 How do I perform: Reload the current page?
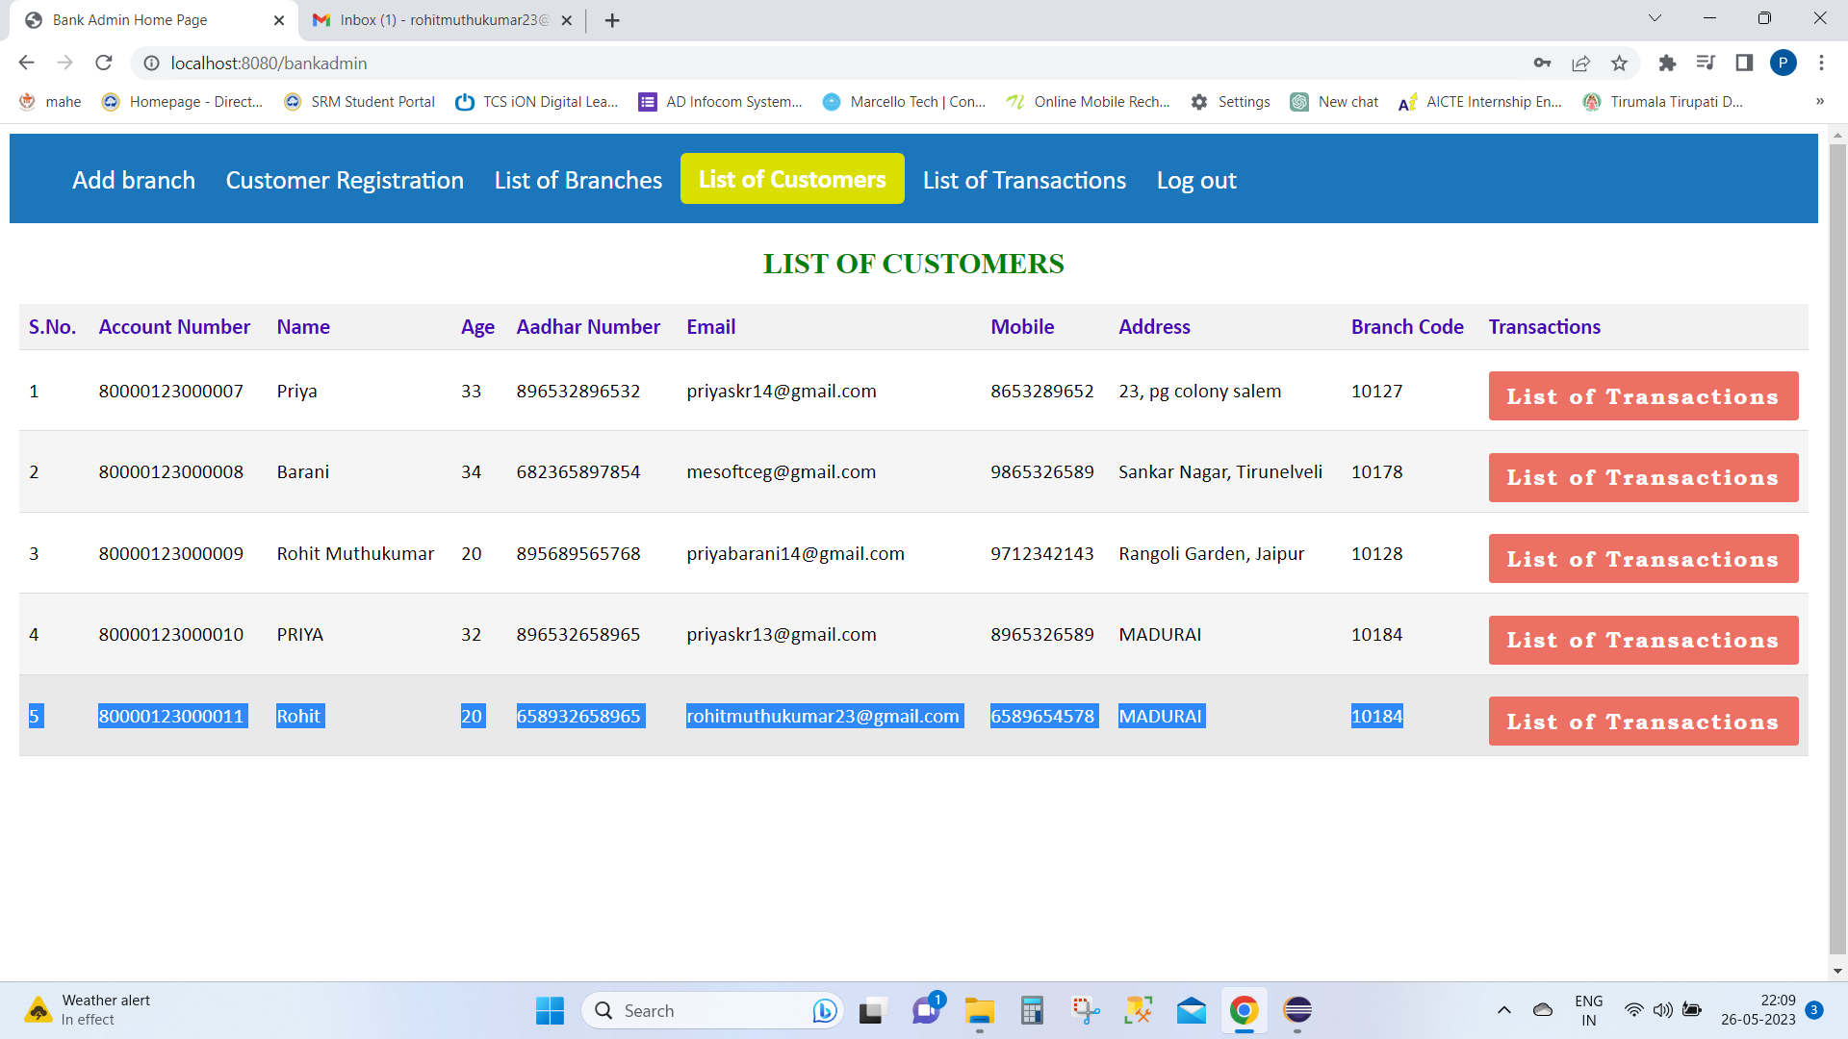click(x=103, y=63)
